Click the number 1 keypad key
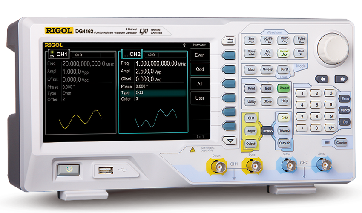Screen dimensions: 362x213 [302, 94]
